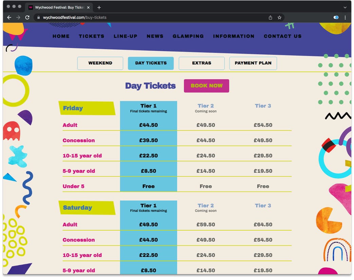This screenshot has height=280, width=354.
Task: Click Saturday 5-9 year old row label
Action: [79, 270]
